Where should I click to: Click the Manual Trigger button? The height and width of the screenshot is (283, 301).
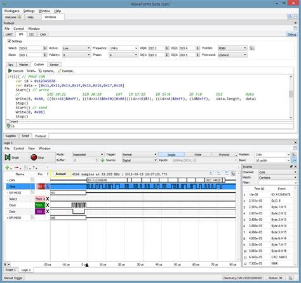click(x=13, y=278)
